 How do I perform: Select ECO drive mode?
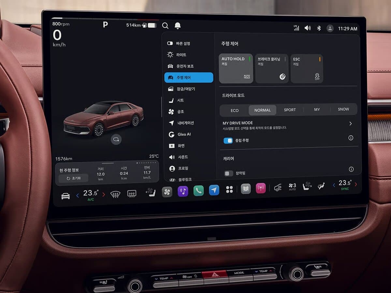235,110
